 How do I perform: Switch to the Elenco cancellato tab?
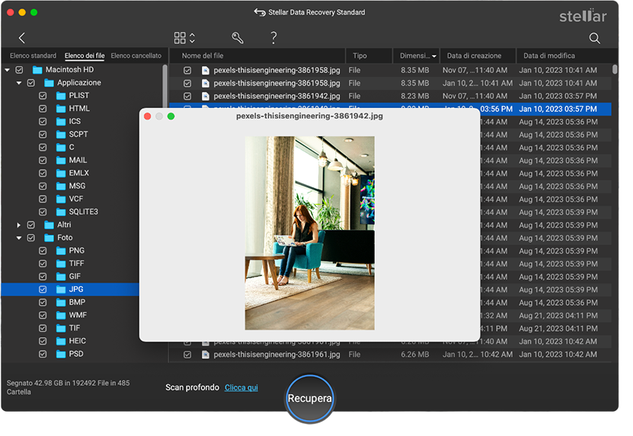click(136, 56)
